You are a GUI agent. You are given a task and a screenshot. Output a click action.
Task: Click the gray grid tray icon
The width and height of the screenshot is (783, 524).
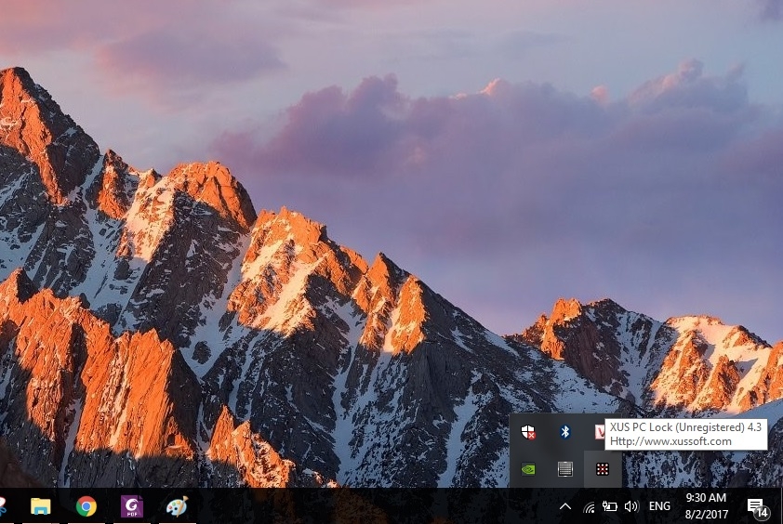click(x=565, y=469)
